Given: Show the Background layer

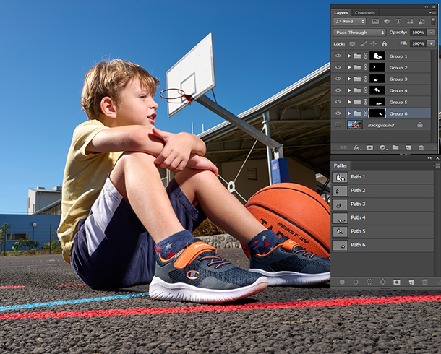Looking at the screenshot, I should (338, 125).
